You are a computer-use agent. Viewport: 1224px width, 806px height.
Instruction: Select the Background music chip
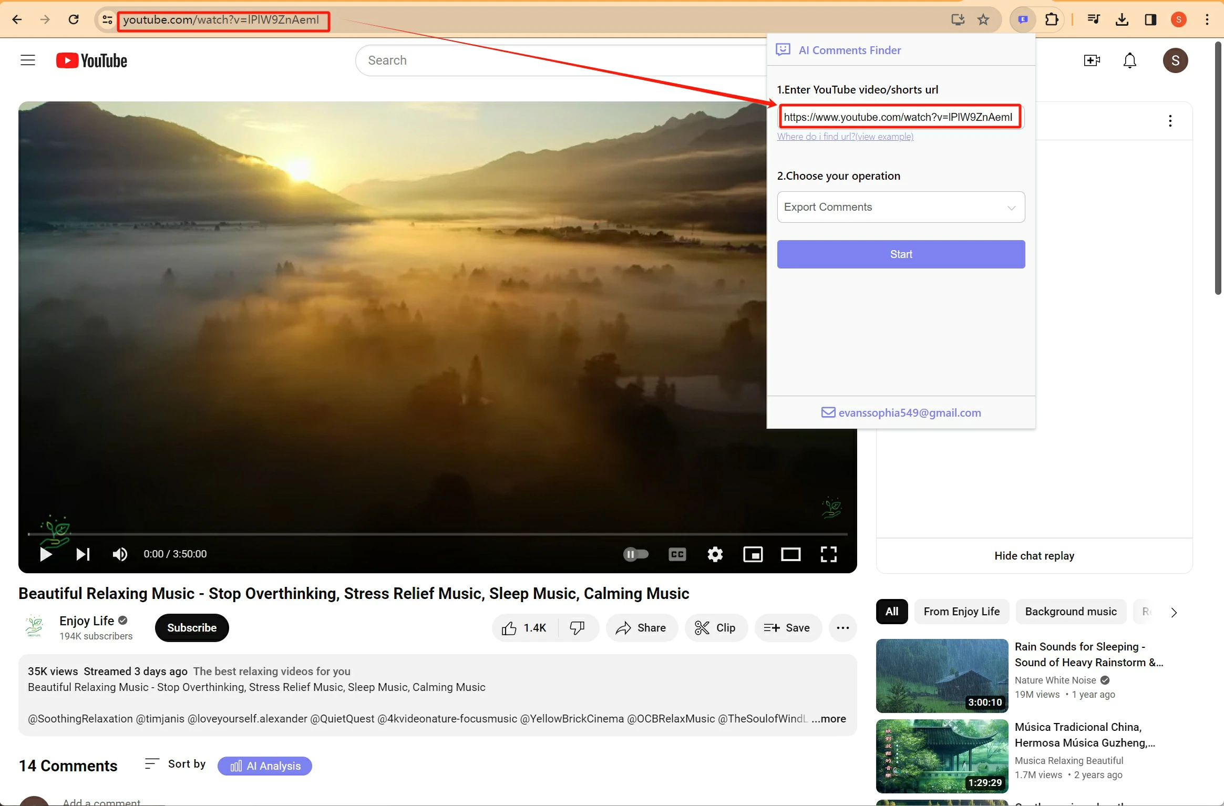1071,612
